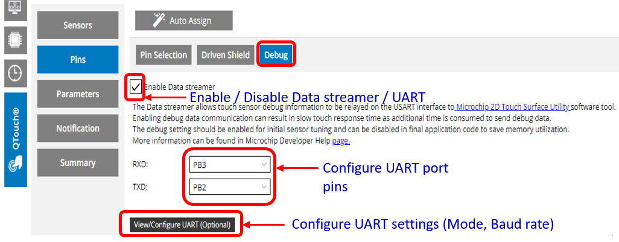Open the QTouch sidebar panel

point(16,140)
